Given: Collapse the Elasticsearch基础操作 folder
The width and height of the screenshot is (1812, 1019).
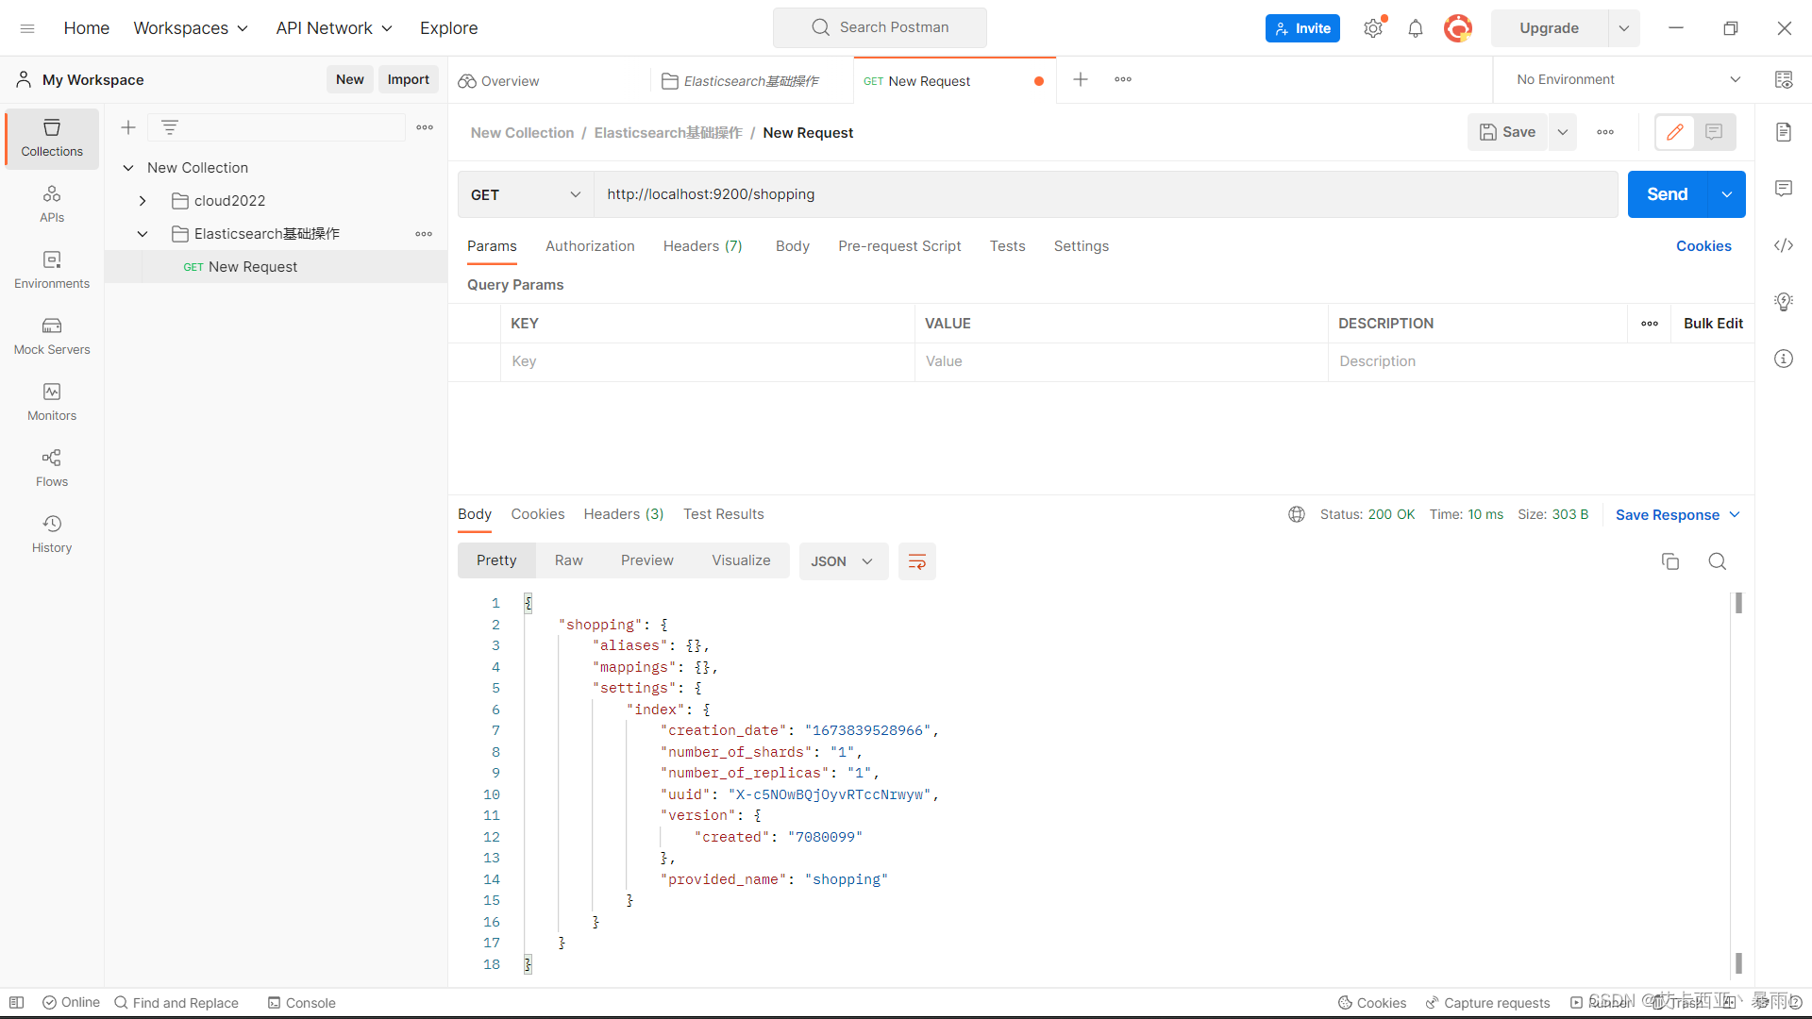Looking at the screenshot, I should (x=143, y=234).
